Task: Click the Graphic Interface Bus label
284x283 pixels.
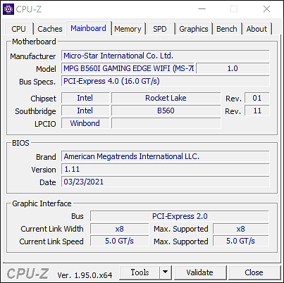Action: coord(78,216)
